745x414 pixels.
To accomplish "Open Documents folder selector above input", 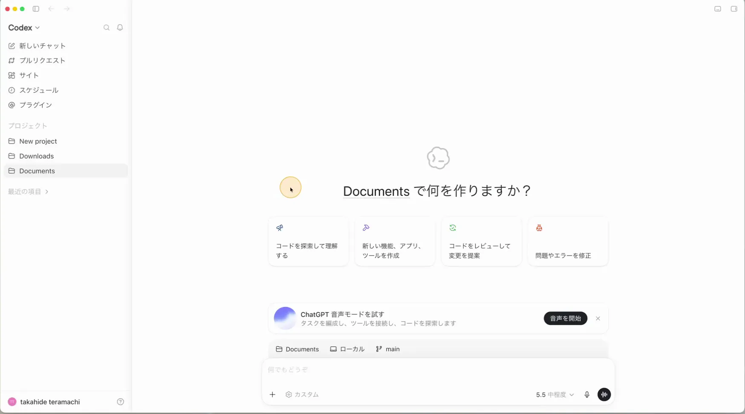I will pyautogui.click(x=297, y=349).
